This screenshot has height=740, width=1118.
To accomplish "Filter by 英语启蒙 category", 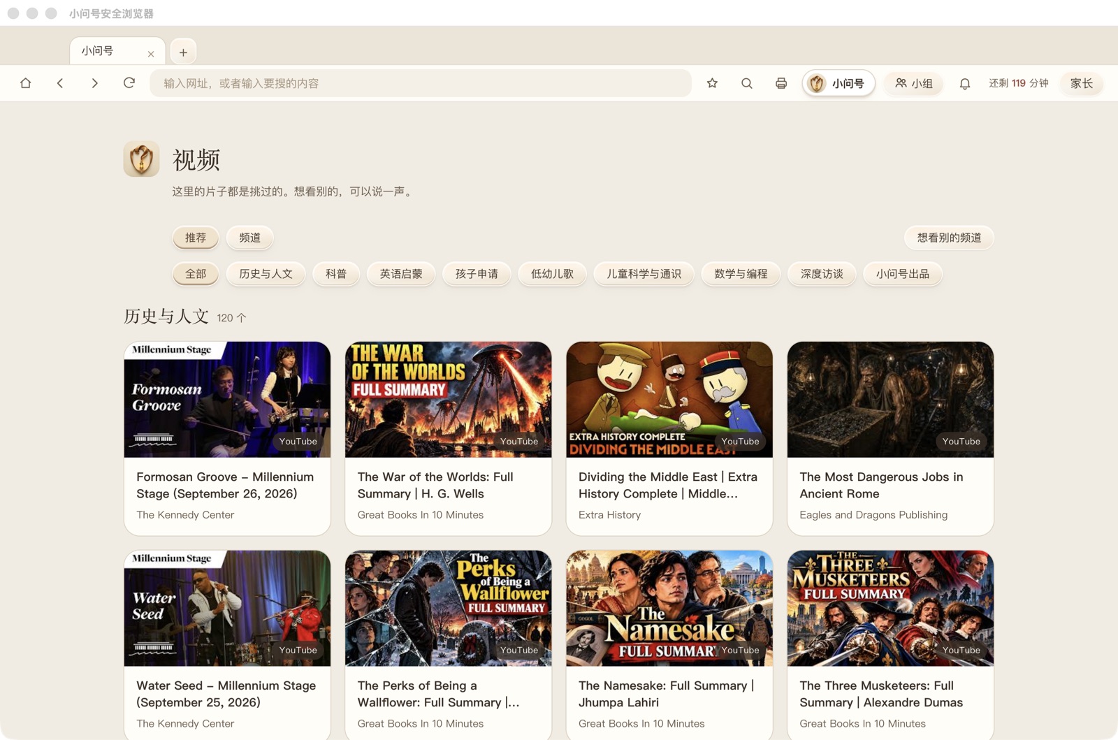I will point(401,274).
